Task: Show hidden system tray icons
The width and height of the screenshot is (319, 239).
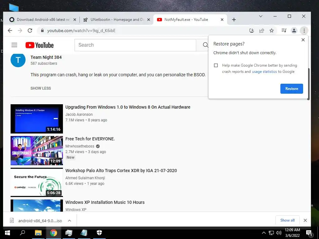Action: [264, 233]
